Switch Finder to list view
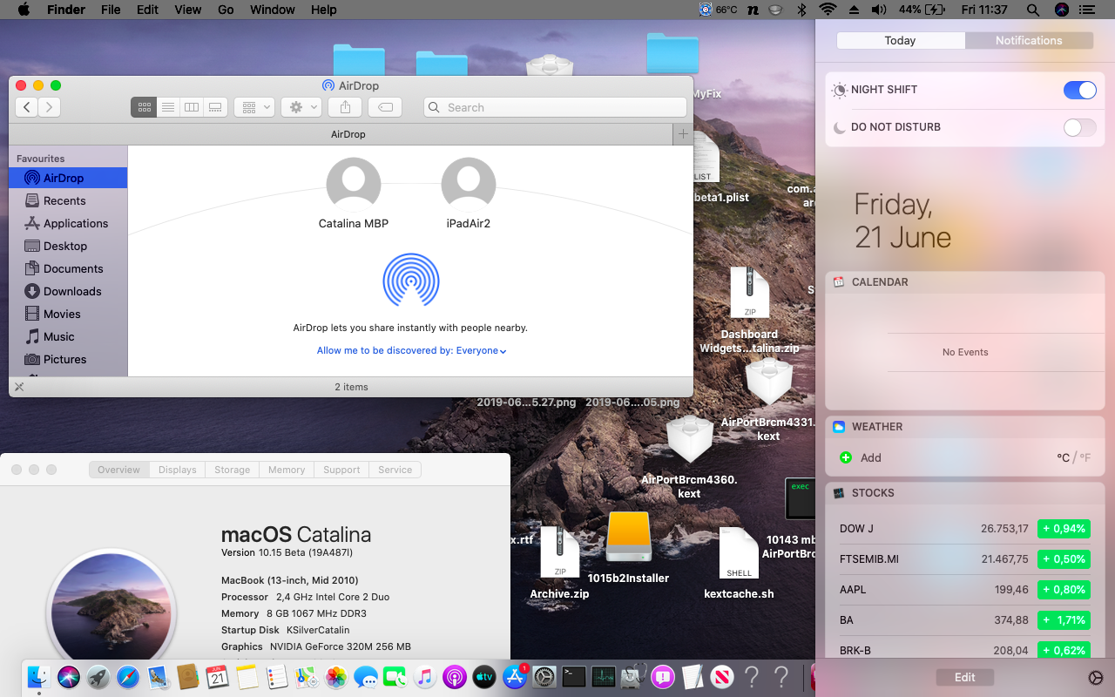This screenshot has height=697, width=1115. 168,107
